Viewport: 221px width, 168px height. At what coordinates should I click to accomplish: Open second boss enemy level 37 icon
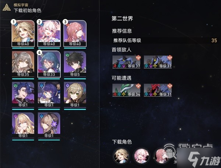pos(158,62)
